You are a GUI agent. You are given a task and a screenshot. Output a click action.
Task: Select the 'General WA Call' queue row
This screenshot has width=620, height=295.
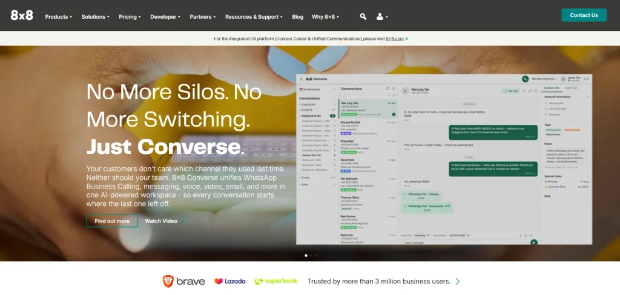coord(318,155)
